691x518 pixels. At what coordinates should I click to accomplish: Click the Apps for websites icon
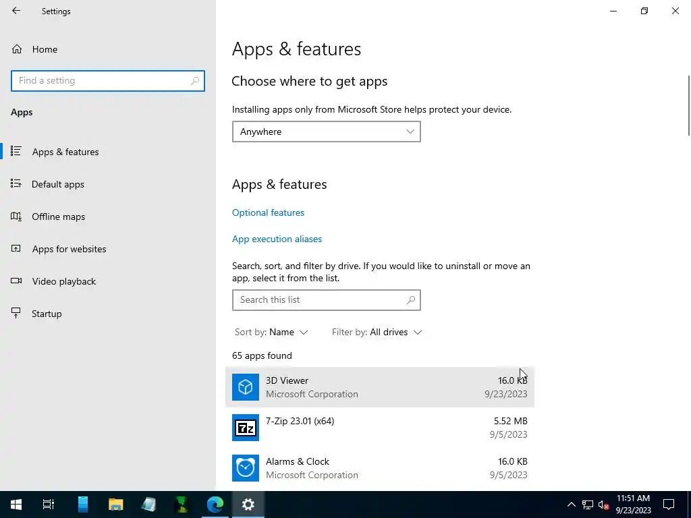pos(16,248)
